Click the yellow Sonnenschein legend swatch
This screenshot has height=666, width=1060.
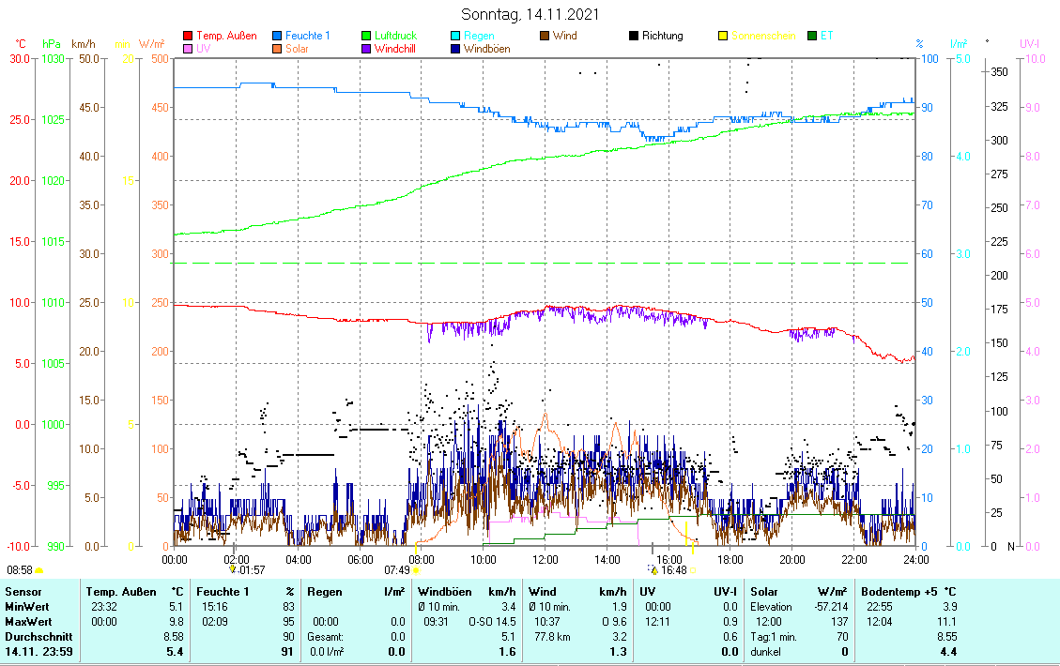(723, 37)
